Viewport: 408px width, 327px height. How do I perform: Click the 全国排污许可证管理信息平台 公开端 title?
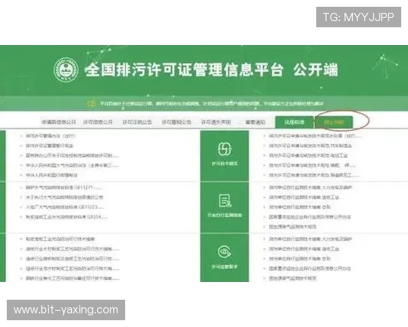coord(211,70)
